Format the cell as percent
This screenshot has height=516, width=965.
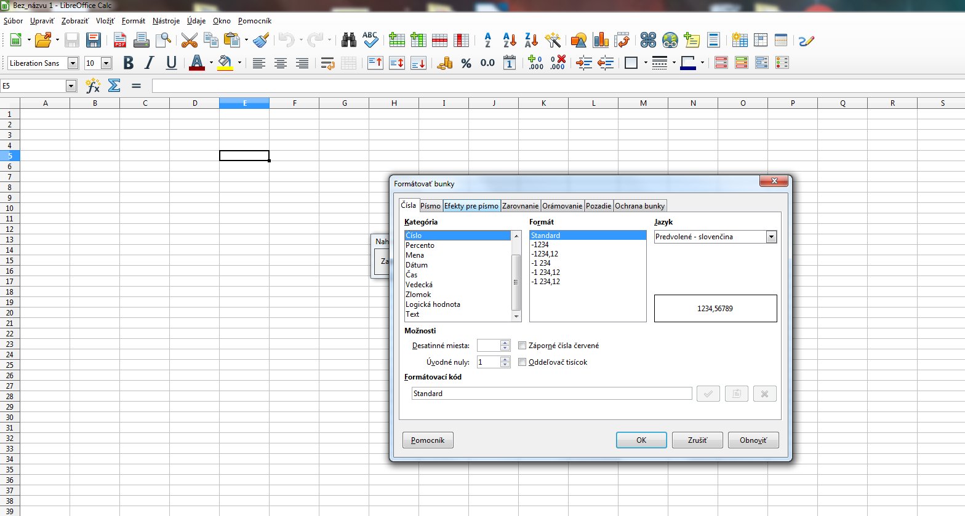click(x=466, y=63)
